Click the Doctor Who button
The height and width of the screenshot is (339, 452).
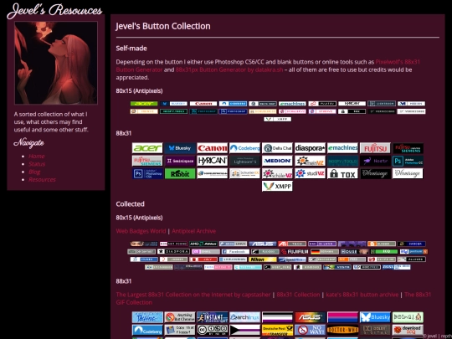pos(342,330)
